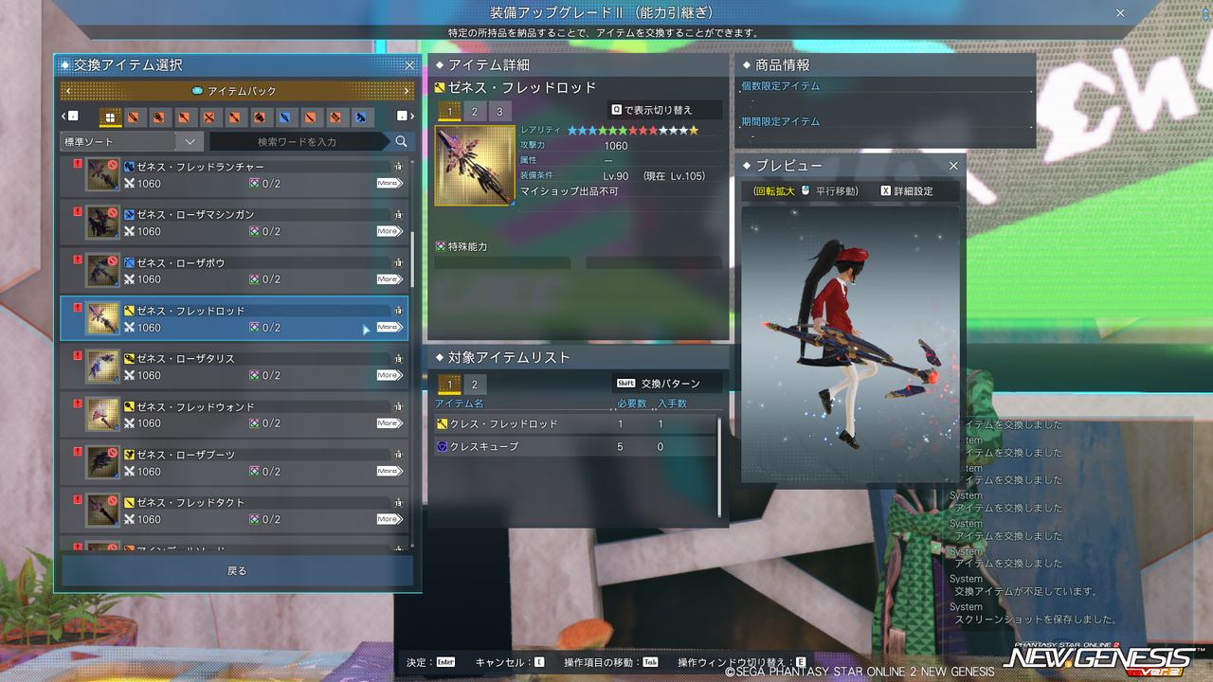Screen dimensions: 1213x682
Task: Click the lock icon on ゼネス・ローザボウ row
Action: 398,262
